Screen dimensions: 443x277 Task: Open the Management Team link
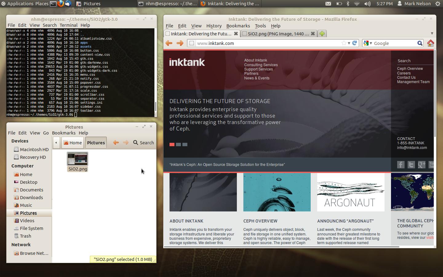[413, 82]
